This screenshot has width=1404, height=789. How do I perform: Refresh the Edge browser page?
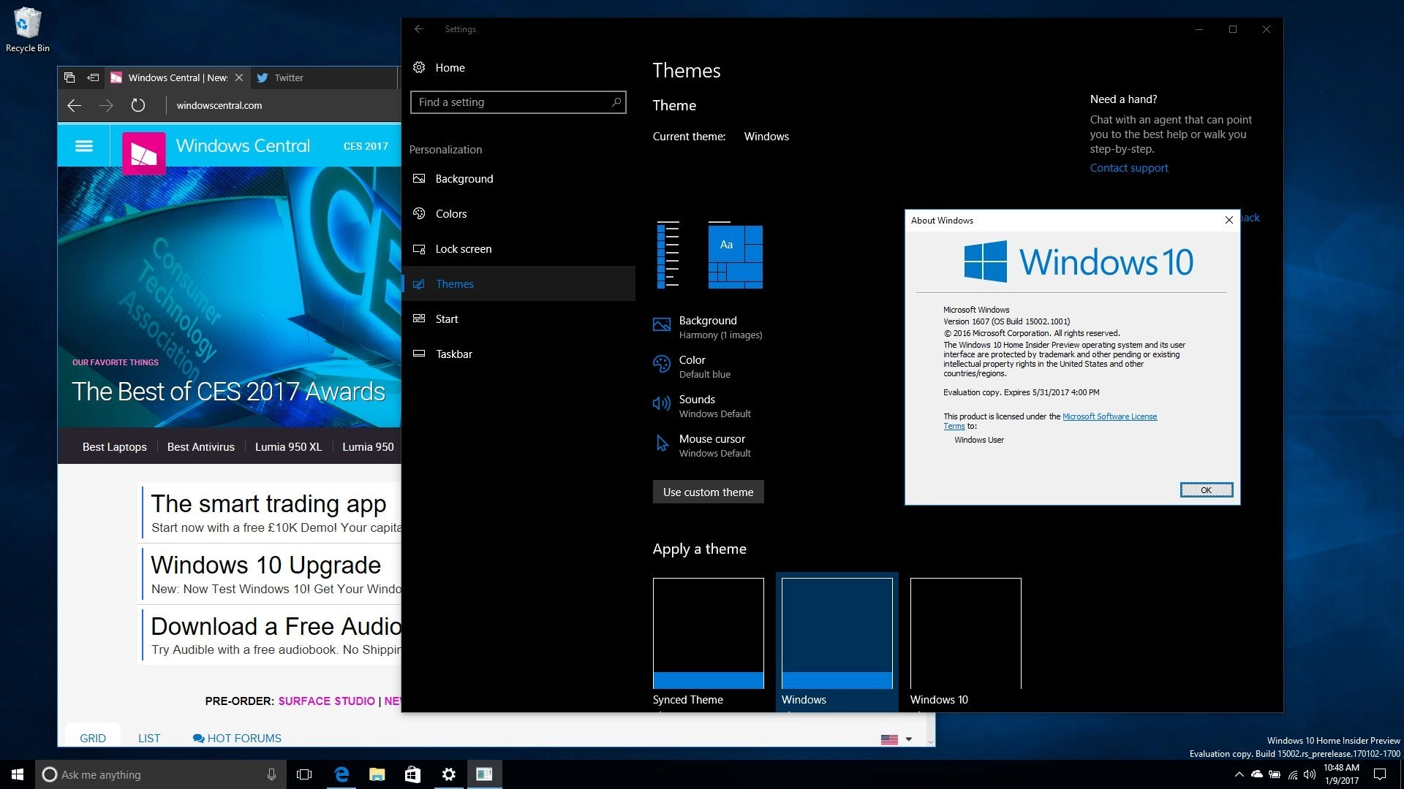[138, 105]
